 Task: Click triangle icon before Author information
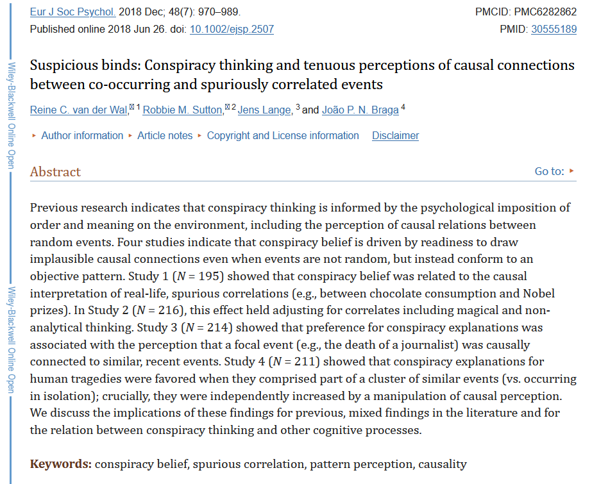34,135
